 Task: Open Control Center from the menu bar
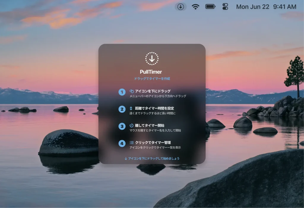pyautogui.click(x=225, y=7)
